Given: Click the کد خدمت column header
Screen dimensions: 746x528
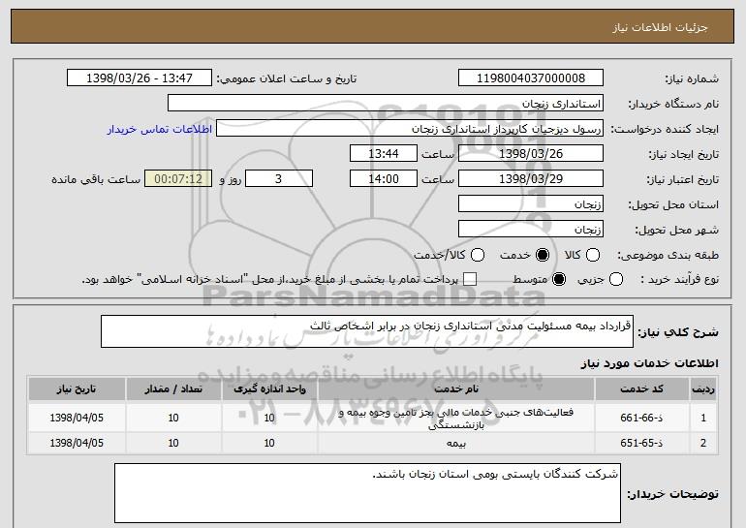Looking at the screenshot, I should coord(641,389).
